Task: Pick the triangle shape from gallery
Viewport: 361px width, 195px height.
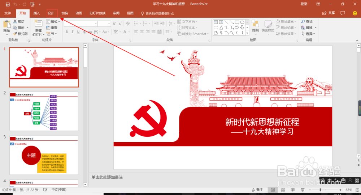Action: click(x=221, y=27)
